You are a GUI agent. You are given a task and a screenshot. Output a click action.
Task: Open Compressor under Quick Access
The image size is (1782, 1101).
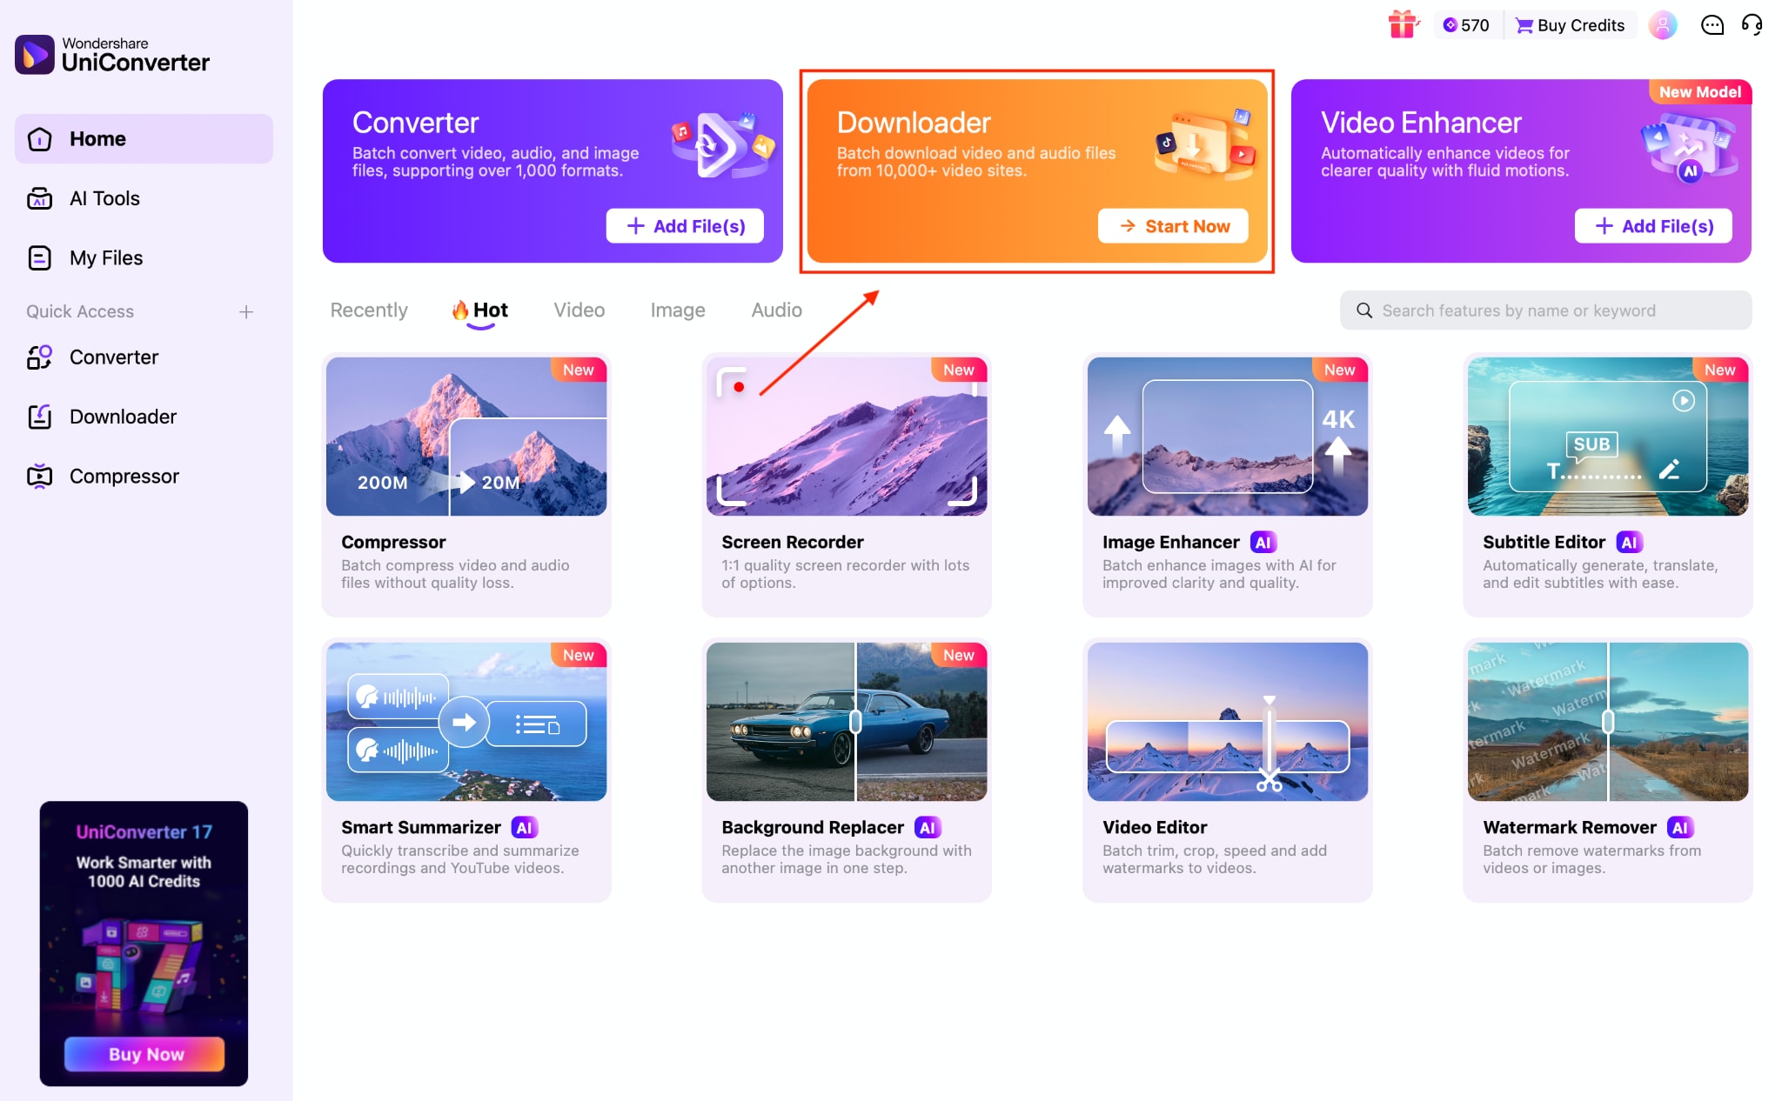click(x=124, y=476)
